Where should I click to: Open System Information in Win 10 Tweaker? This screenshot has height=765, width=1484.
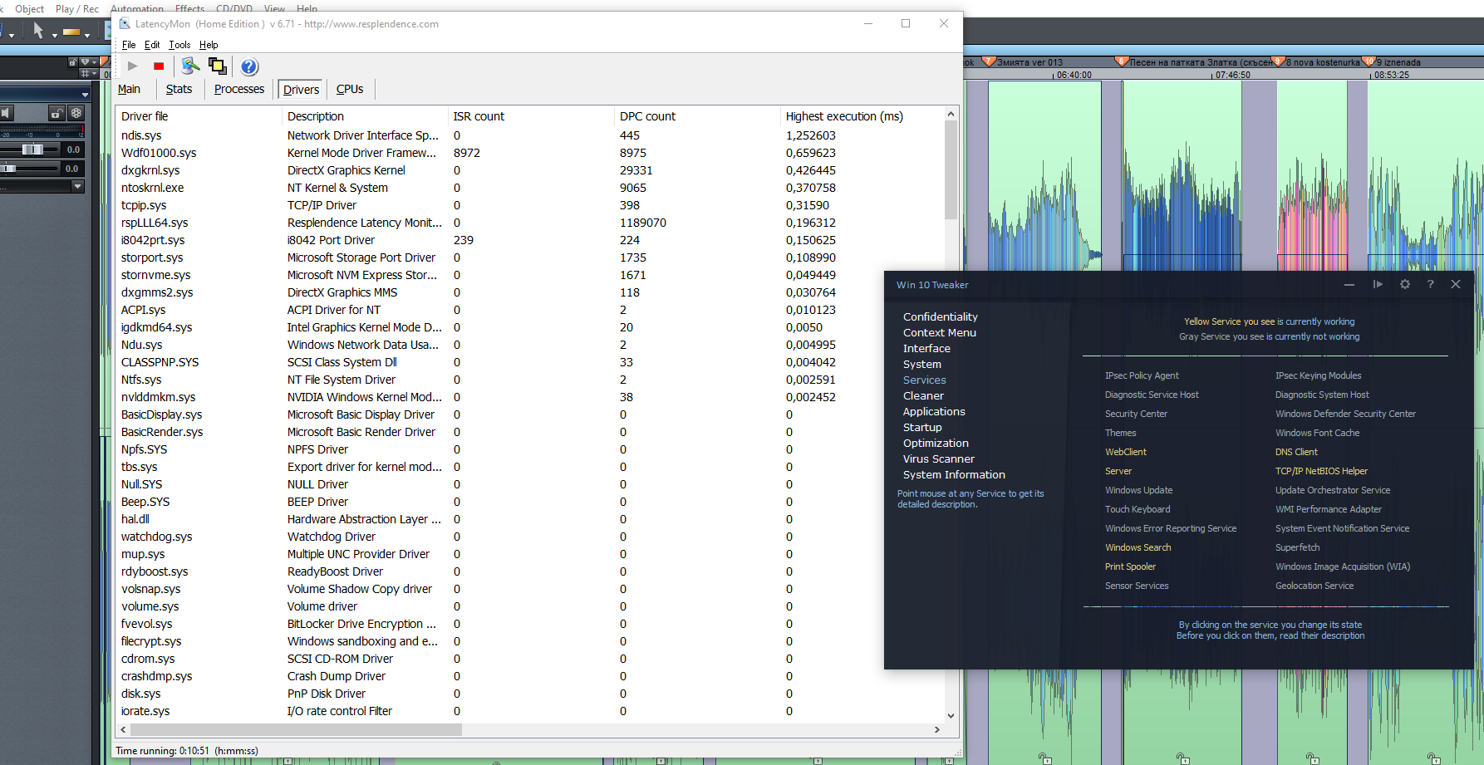[954, 474]
